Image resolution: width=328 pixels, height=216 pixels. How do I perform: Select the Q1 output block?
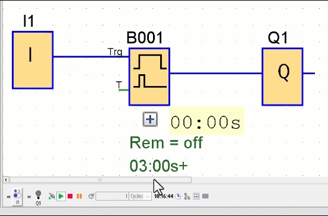[x=282, y=77]
